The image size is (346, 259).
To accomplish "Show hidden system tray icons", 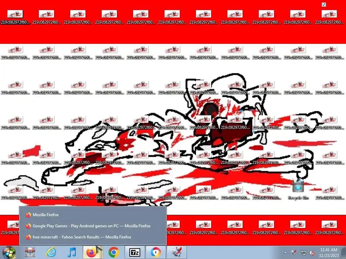I will (285, 253).
